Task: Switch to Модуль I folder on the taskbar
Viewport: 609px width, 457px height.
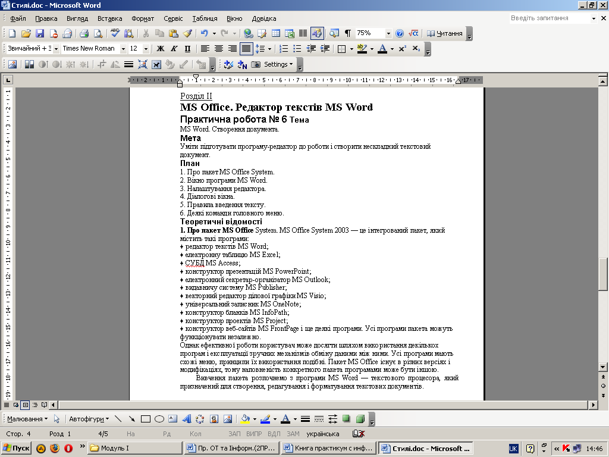Action: click(x=134, y=448)
